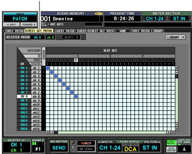
Task: Remove CH 7 patch dot at port 7
Action: pos(72,92)
